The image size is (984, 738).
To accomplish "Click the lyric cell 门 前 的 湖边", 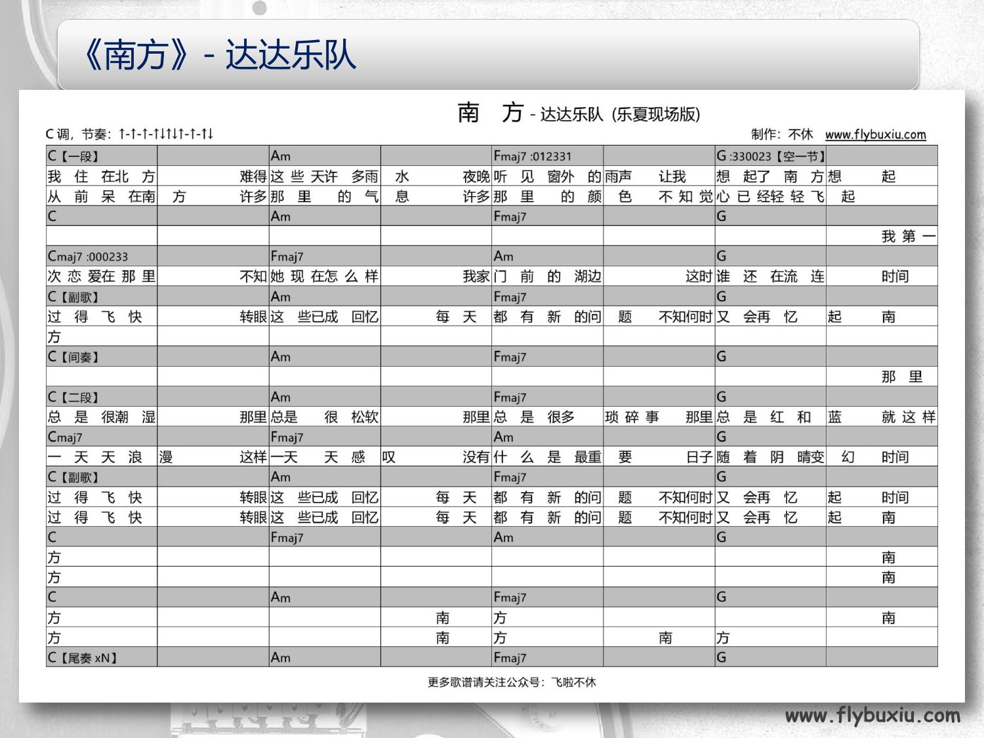I will coord(547,276).
